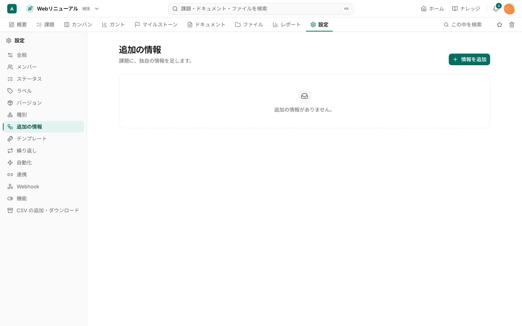
Task: Open 全般 general settings
Action: click(x=43, y=55)
